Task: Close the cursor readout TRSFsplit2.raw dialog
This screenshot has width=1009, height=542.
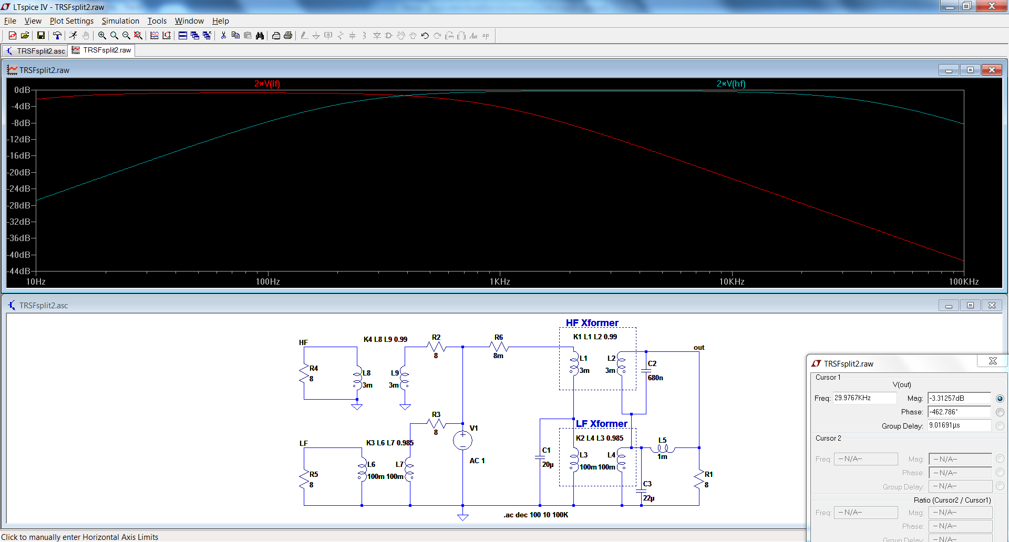Action: [x=993, y=361]
